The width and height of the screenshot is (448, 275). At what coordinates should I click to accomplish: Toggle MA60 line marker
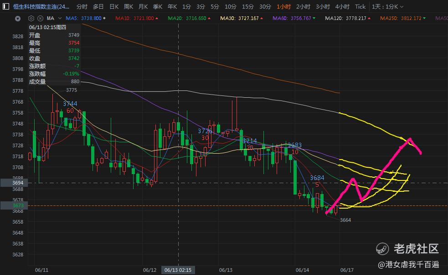pyautogui.click(x=294, y=18)
